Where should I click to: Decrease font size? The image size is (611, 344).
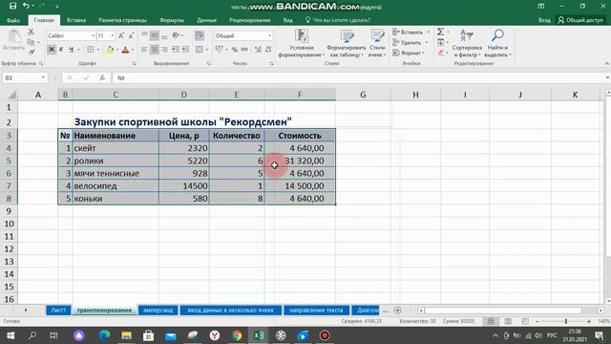coord(131,36)
